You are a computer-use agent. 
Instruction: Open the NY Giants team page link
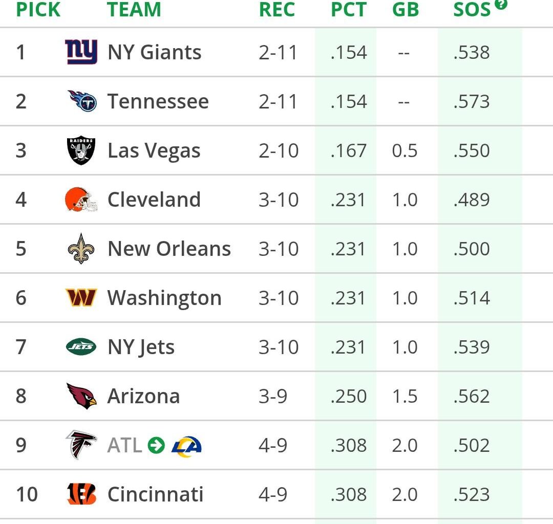(155, 51)
